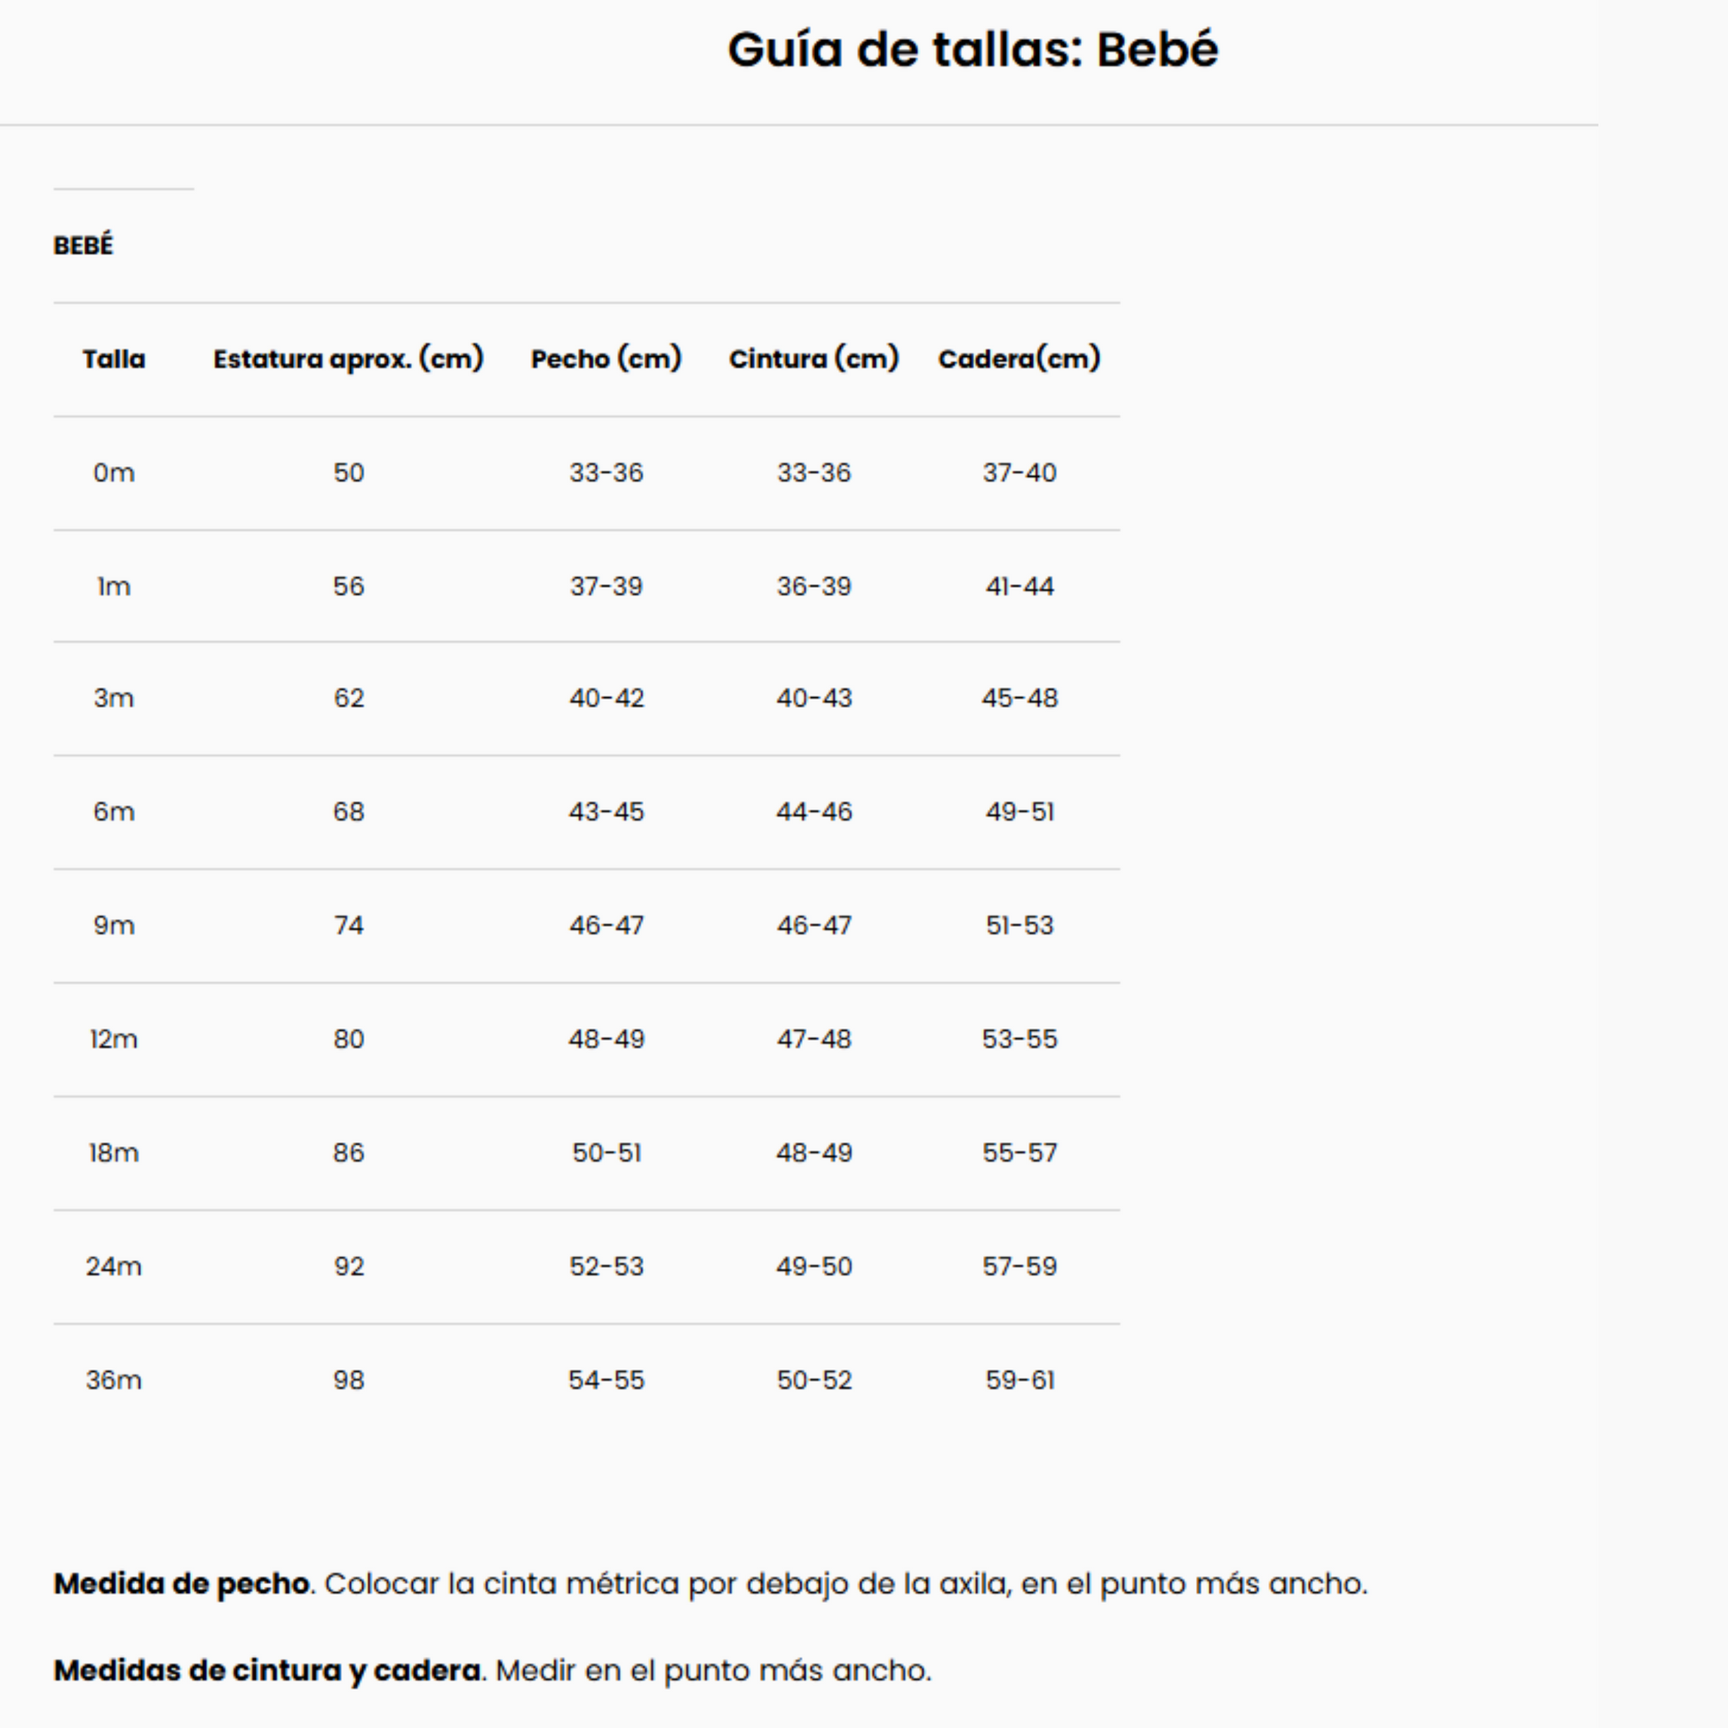Select the BEBÉ section label
The image size is (1728, 1728).
(x=83, y=245)
